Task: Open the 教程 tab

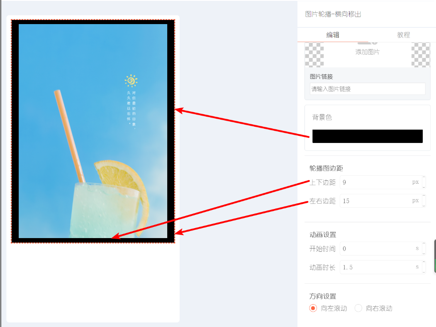Action: [x=404, y=35]
